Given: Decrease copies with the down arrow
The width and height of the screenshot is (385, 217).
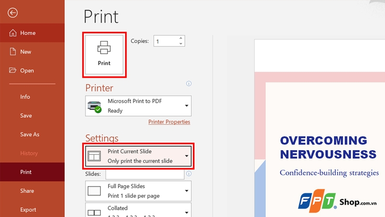Looking at the screenshot, I should tap(181, 43).
